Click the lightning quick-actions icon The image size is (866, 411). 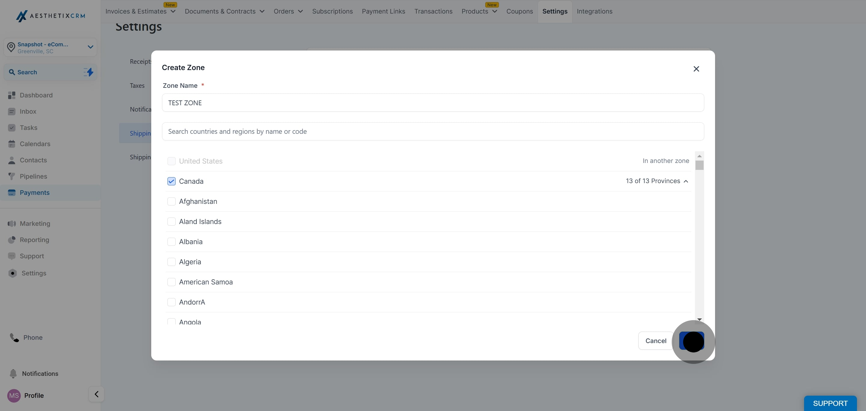88,72
